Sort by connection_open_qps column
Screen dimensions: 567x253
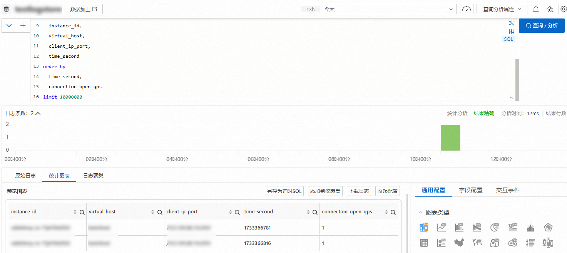tap(386, 212)
